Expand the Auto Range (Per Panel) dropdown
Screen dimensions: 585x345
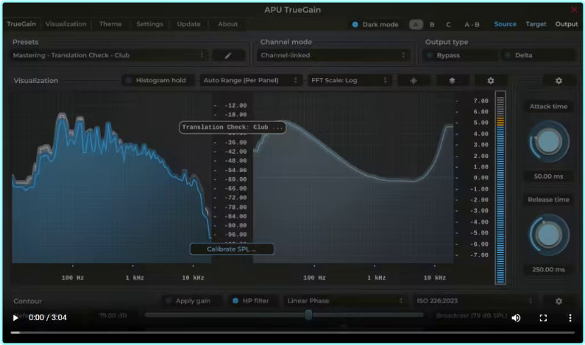coord(249,81)
